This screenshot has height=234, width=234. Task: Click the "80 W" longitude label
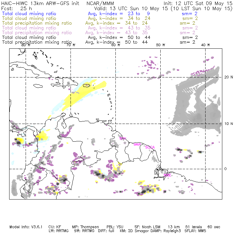click(26, 45)
